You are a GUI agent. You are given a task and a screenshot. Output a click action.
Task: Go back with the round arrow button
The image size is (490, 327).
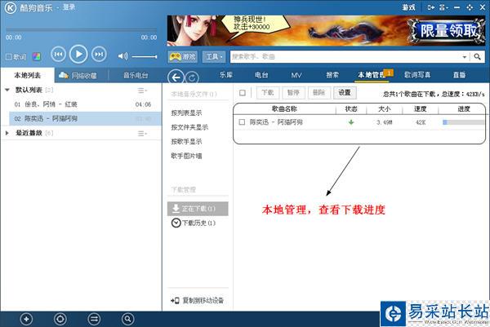tap(176, 77)
